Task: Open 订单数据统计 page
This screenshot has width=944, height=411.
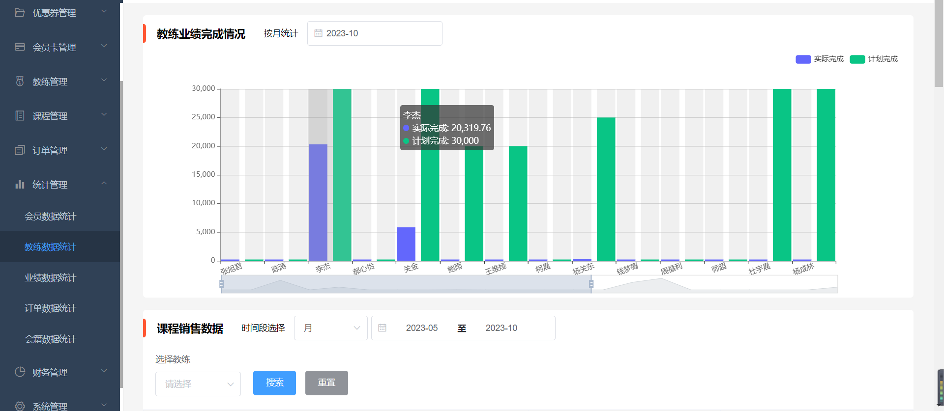Action: (60, 308)
